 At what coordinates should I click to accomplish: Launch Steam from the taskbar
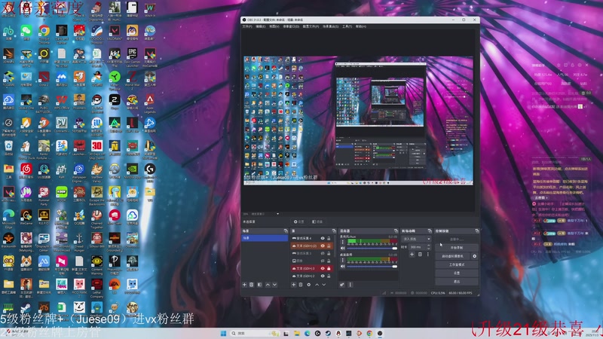pyautogui.click(x=328, y=333)
